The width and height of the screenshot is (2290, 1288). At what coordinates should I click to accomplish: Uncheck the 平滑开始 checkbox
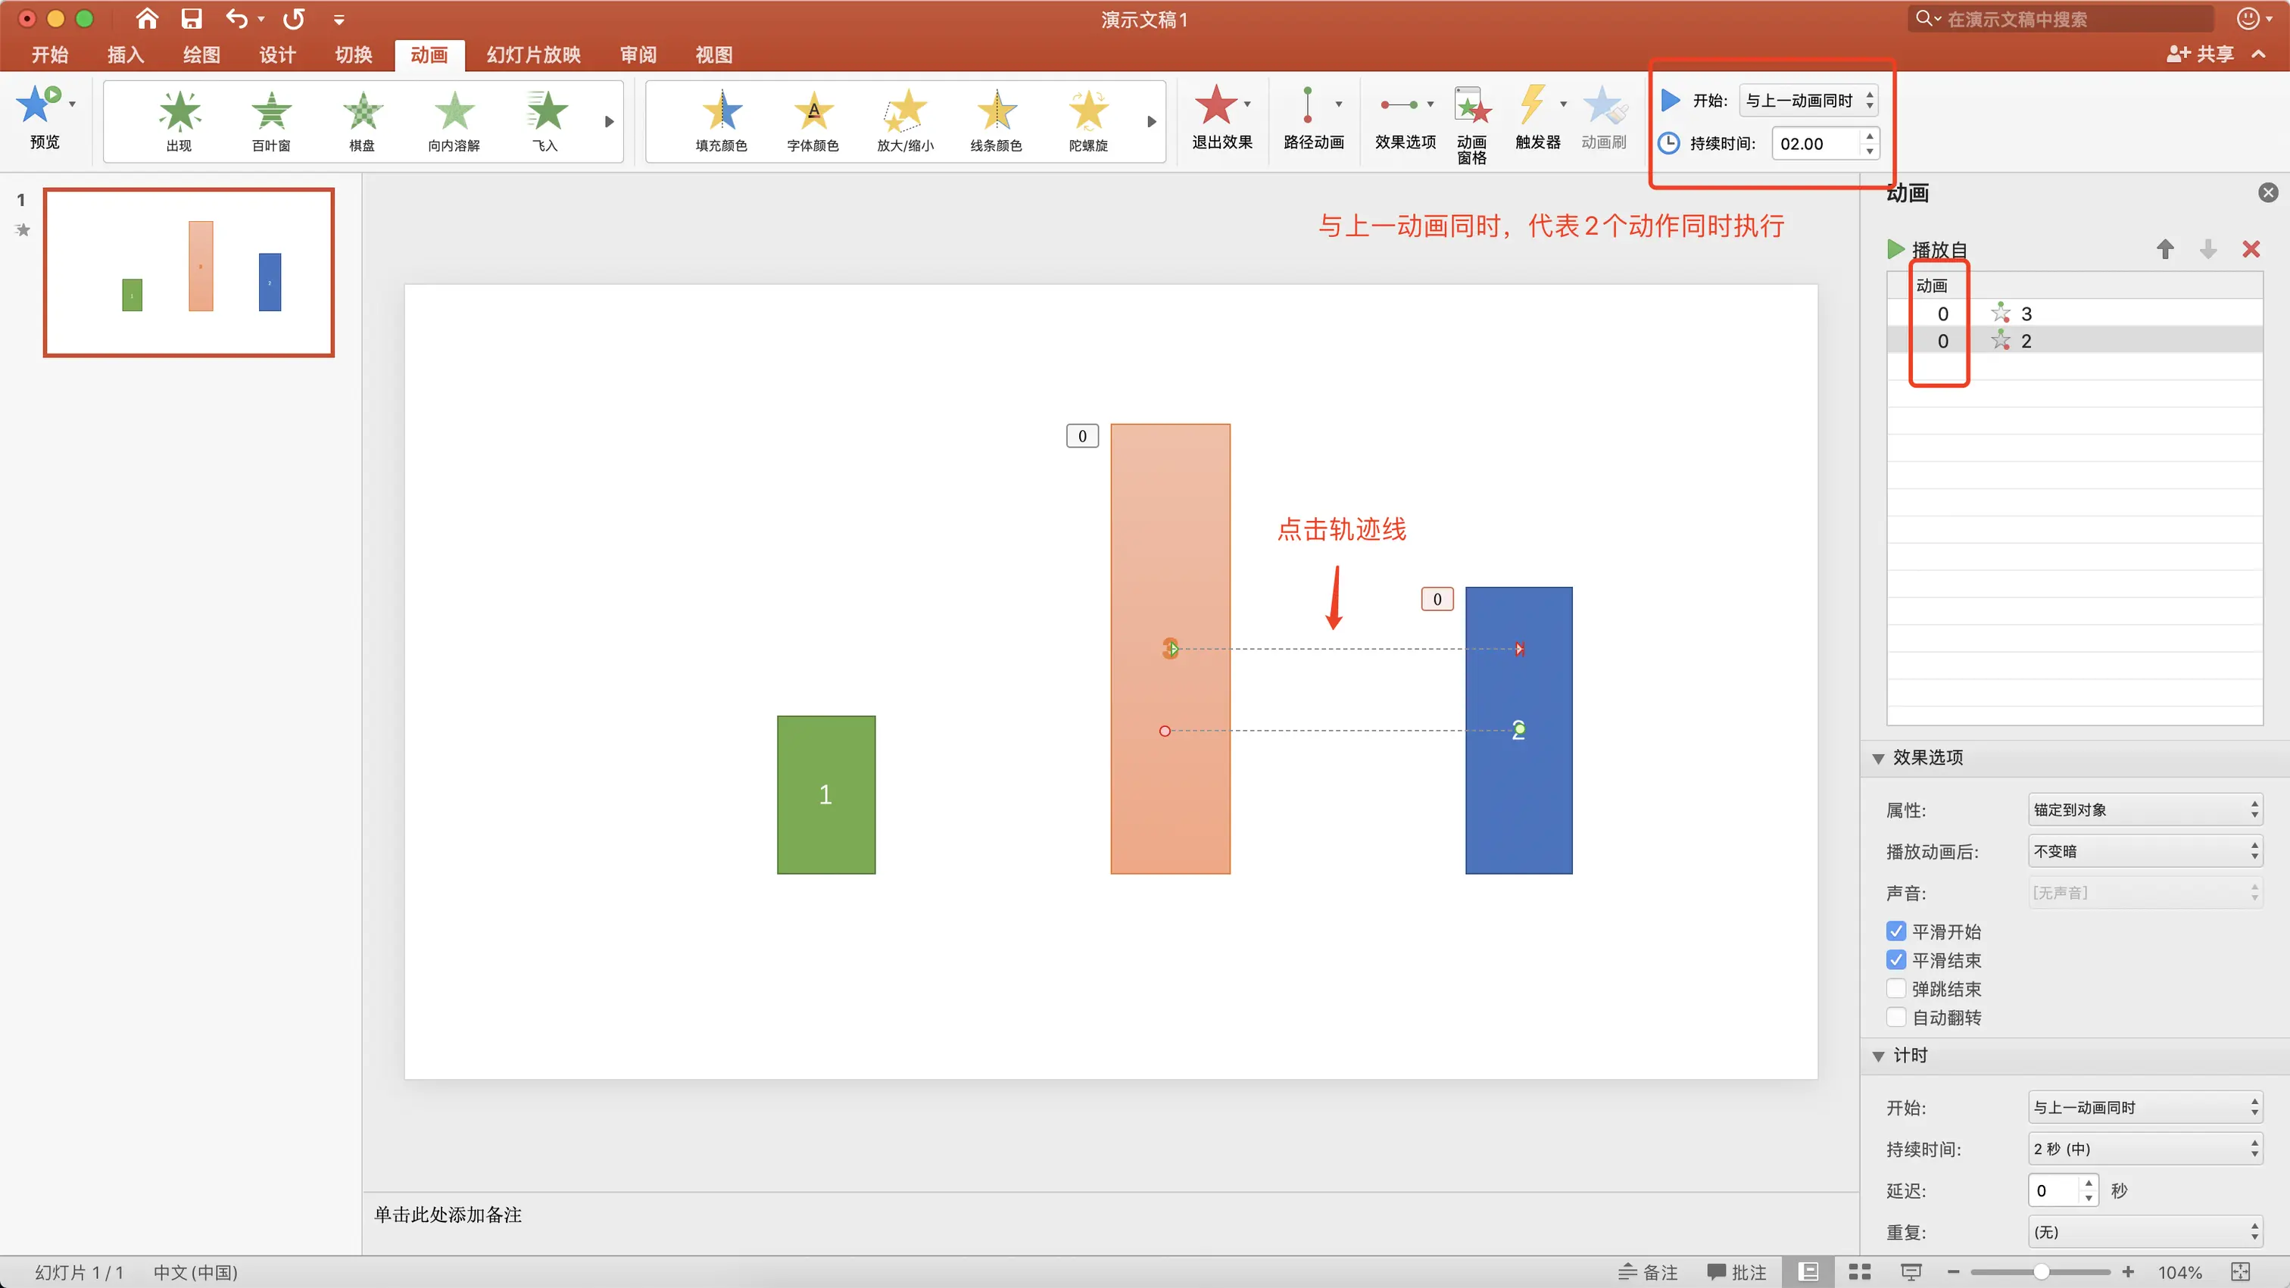point(1896,931)
